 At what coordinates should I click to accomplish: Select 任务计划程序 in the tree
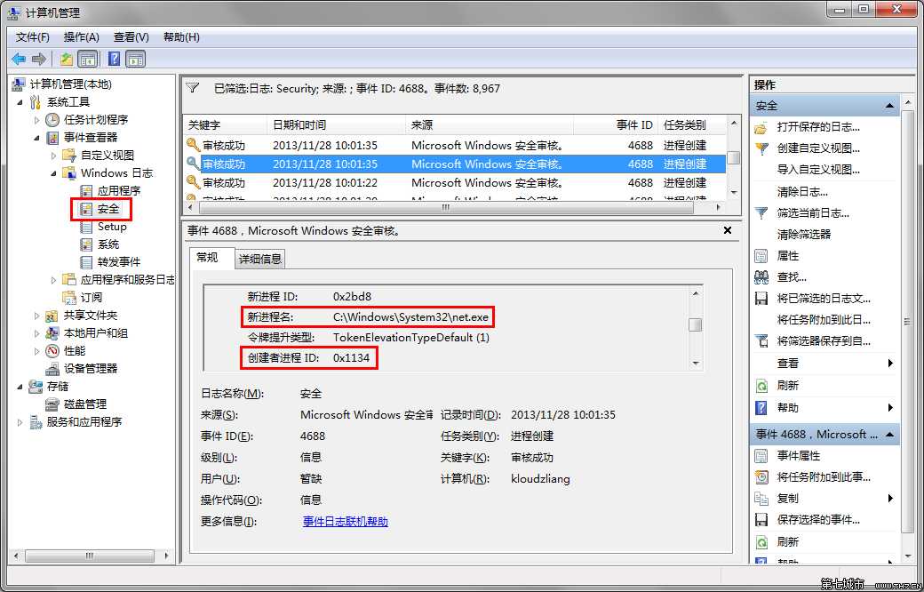coord(95,120)
